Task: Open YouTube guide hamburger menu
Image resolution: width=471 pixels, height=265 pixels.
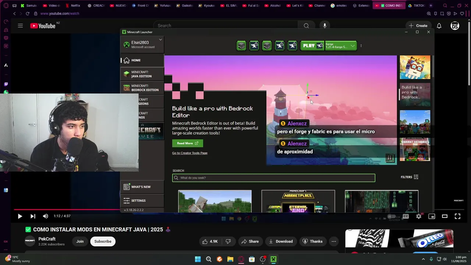Action: click(20, 26)
